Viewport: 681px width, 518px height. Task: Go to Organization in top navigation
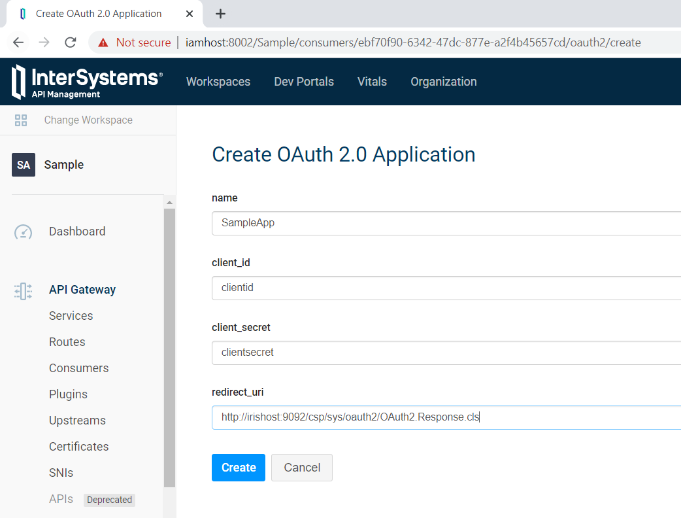443,82
